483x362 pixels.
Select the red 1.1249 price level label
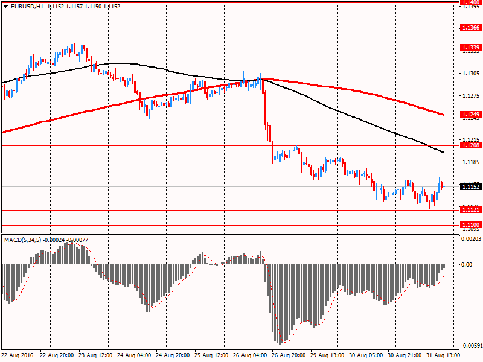pos(470,115)
